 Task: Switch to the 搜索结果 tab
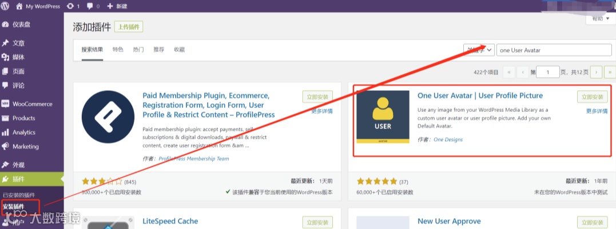[92, 50]
